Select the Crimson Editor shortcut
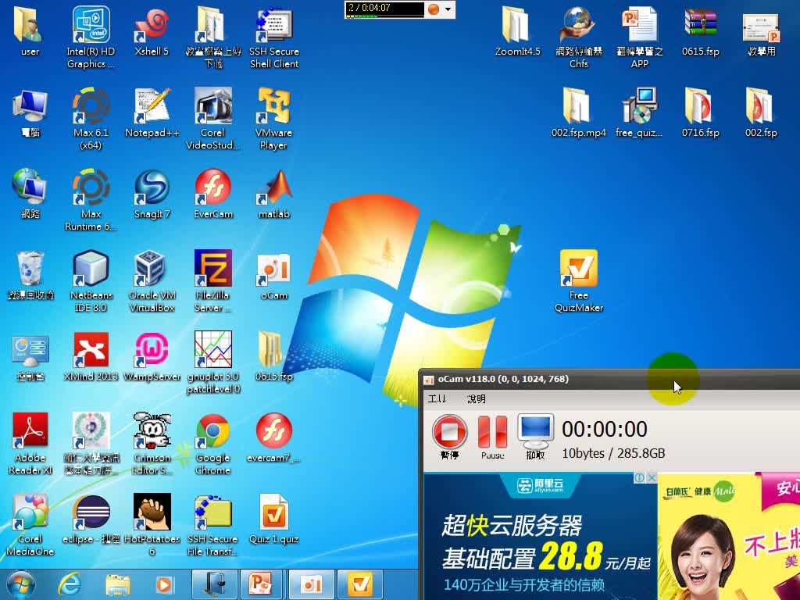This screenshot has height=600, width=800. coord(152,444)
